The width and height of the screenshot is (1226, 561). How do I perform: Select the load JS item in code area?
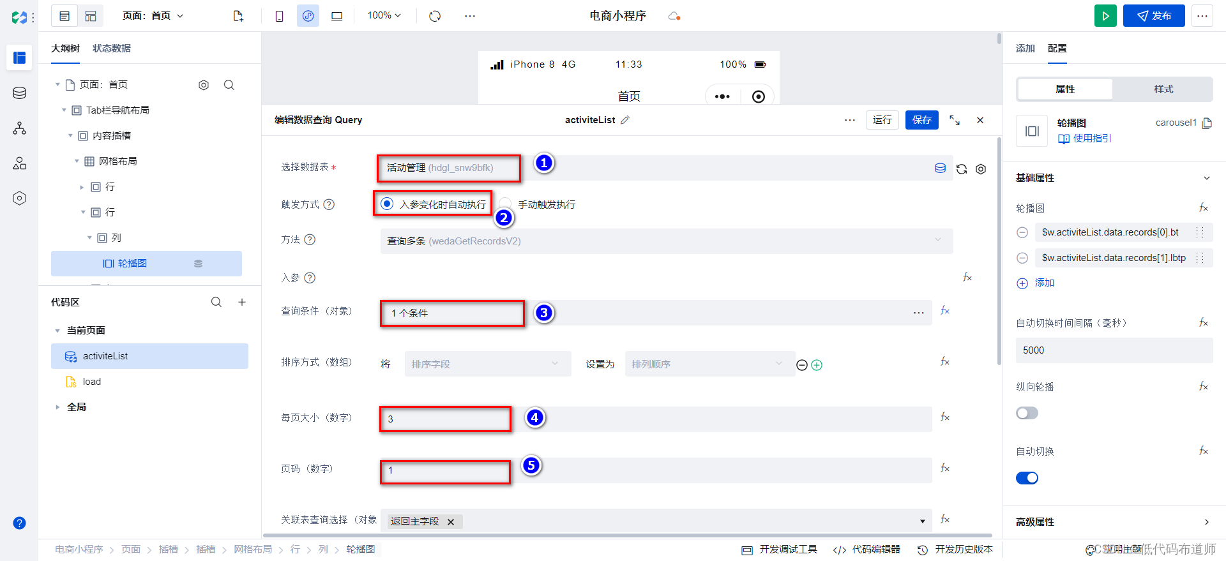pos(149,382)
